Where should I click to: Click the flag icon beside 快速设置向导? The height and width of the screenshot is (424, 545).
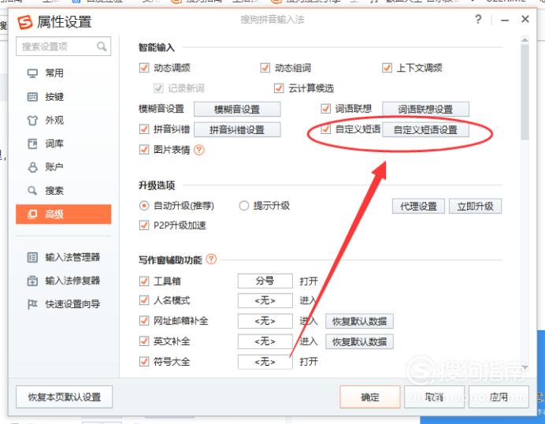tap(32, 304)
